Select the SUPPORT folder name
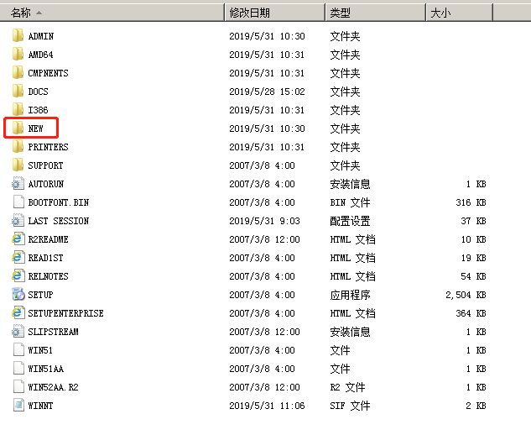 pyautogui.click(x=45, y=165)
